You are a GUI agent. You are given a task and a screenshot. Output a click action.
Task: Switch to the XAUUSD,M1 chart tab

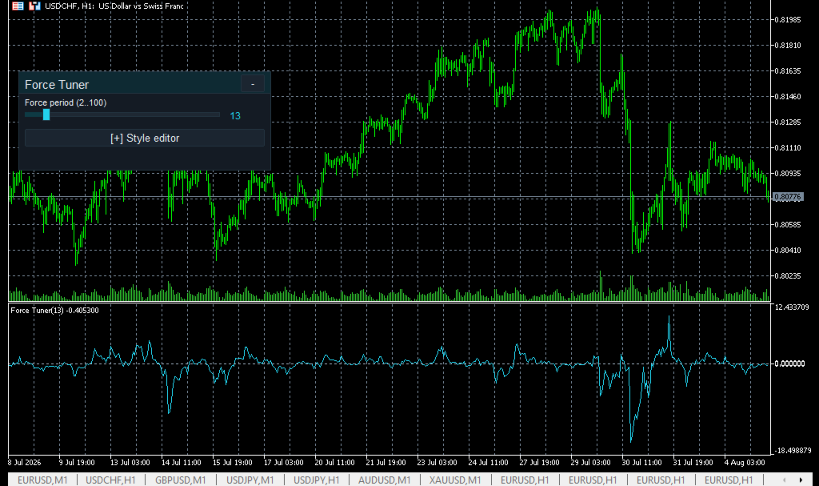(455, 480)
